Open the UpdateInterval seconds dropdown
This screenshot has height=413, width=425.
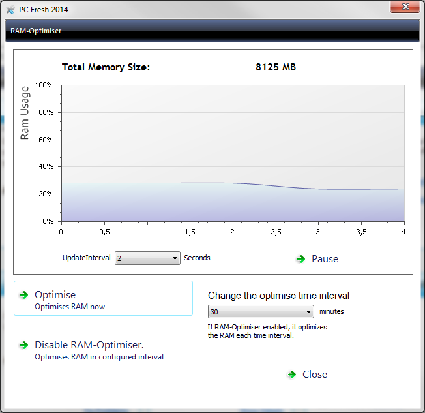147,258
